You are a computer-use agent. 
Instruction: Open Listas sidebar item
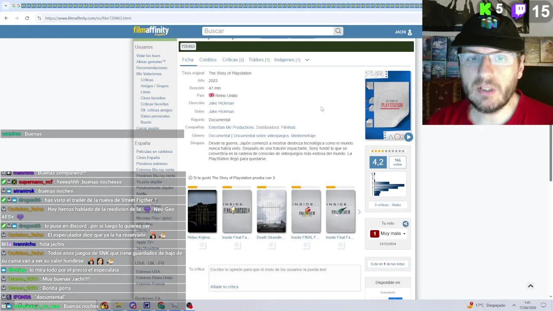[145, 92]
